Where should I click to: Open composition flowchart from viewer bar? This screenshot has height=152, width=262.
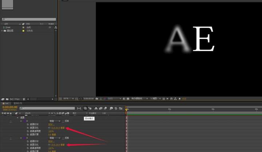pos(175,99)
